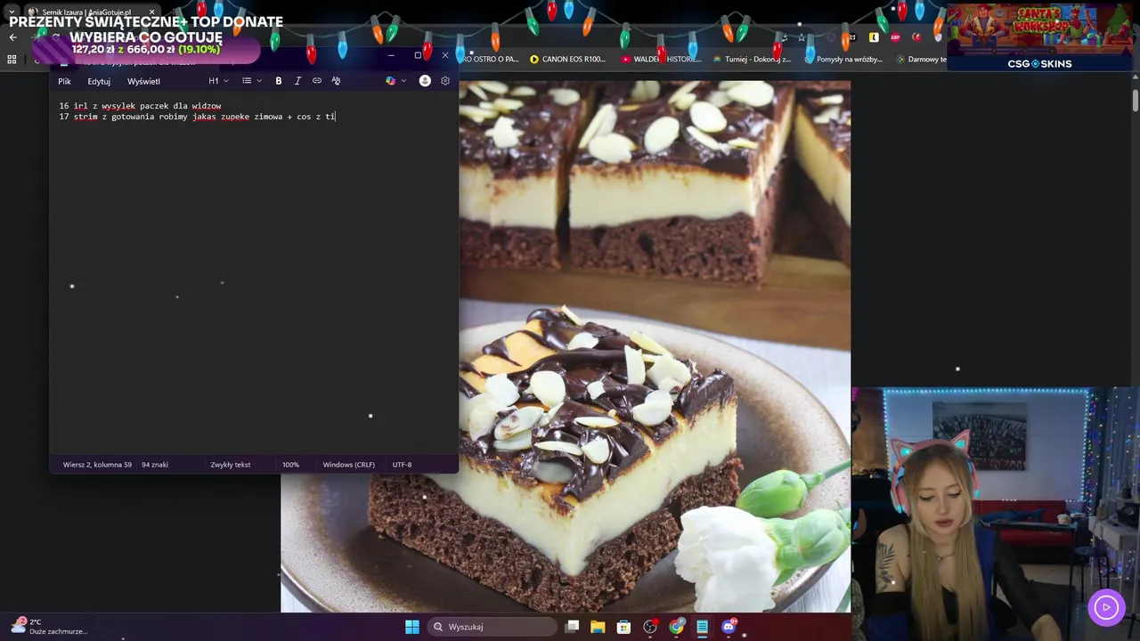Click the Wyszukaj taskbar search box
Viewport: 1140px width, 641px height.
coord(493,627)
